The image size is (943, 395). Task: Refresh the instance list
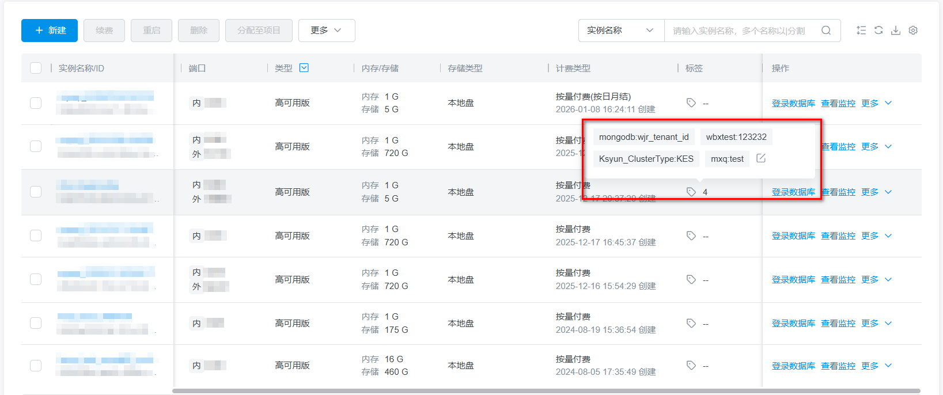pos(878,31)
